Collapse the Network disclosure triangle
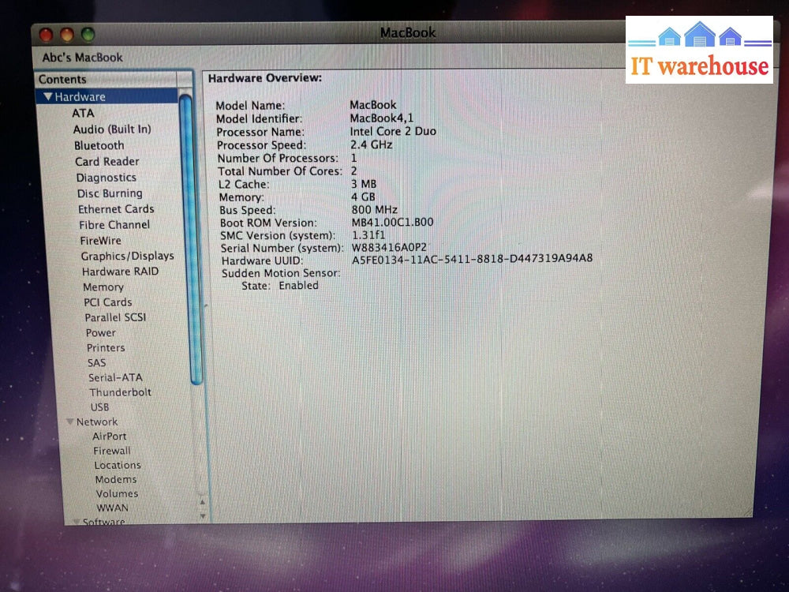Viewport: 789px width, 592px height. (x=70, y=422)
